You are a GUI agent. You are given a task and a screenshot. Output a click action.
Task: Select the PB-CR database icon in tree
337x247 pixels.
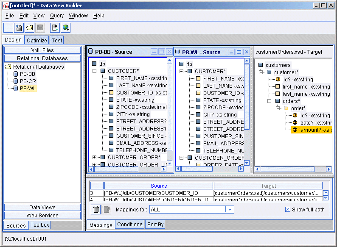(x=16, y=81)
